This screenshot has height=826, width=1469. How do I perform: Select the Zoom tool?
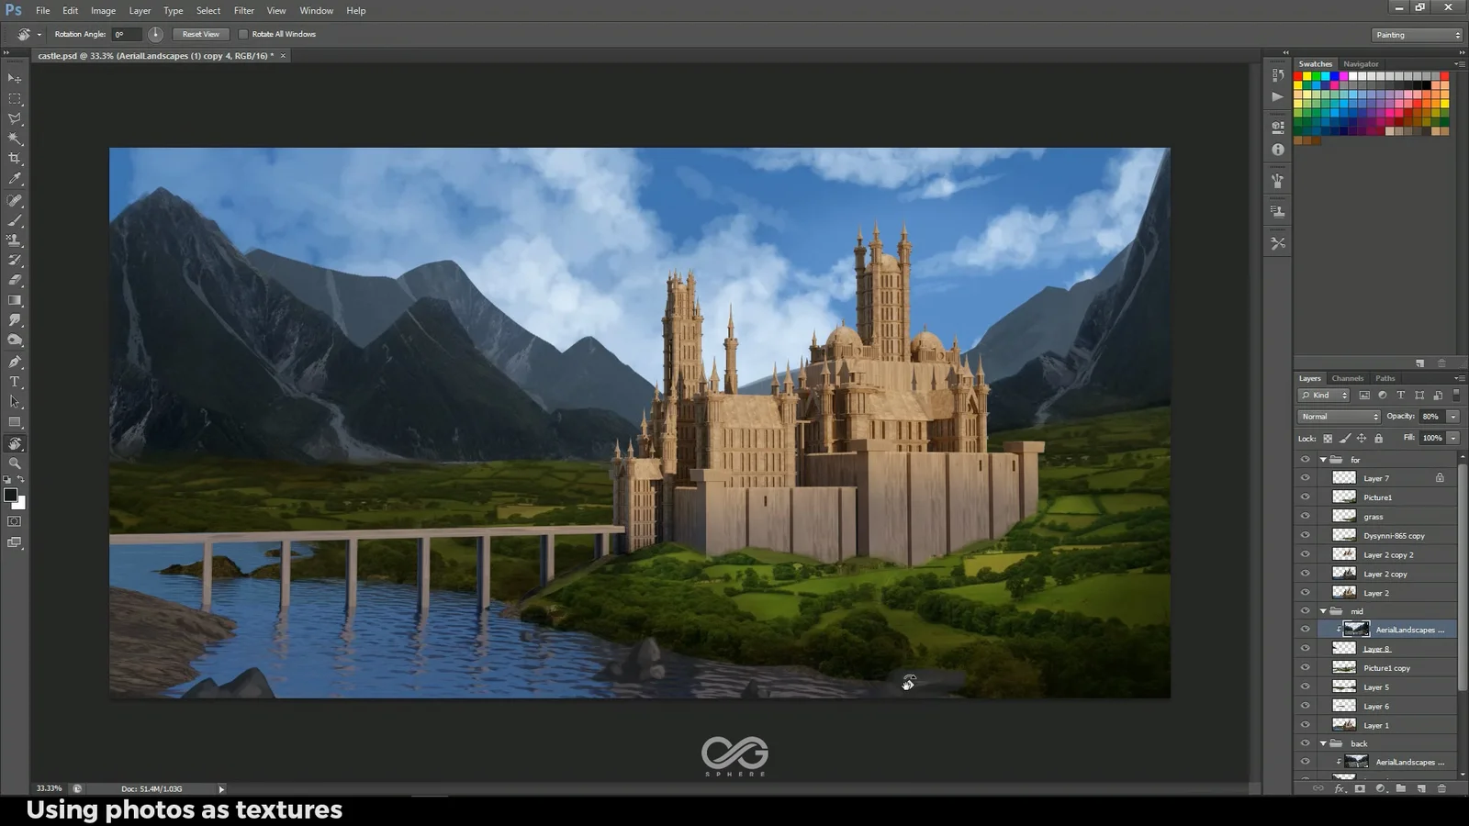tap(15, 463)
